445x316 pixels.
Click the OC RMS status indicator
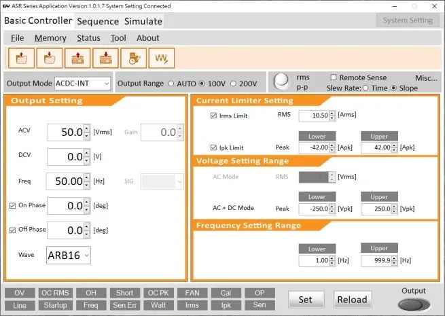[55, 293]
